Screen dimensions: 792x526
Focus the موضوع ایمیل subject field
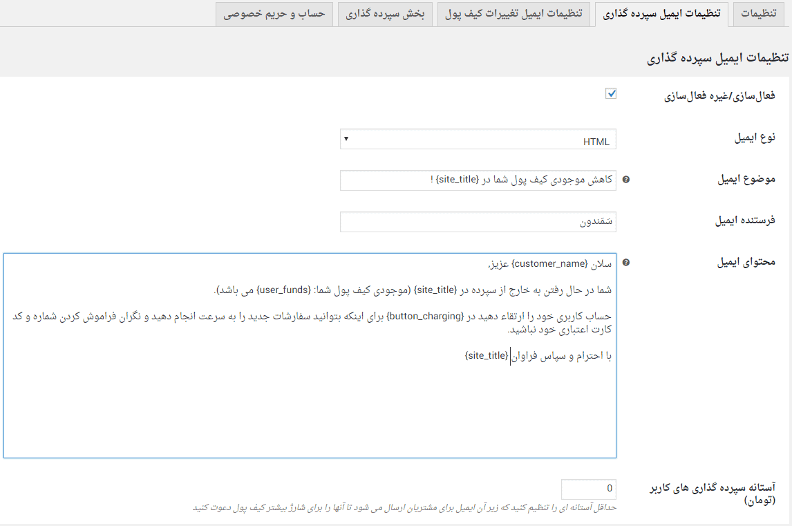pyautogui.click(x=478, y=180)
